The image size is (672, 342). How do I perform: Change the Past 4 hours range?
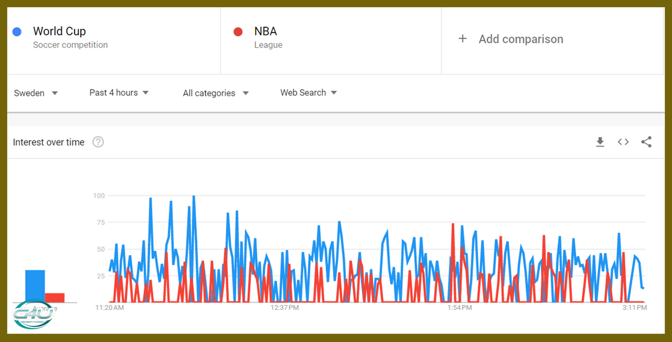coord(119,92)
